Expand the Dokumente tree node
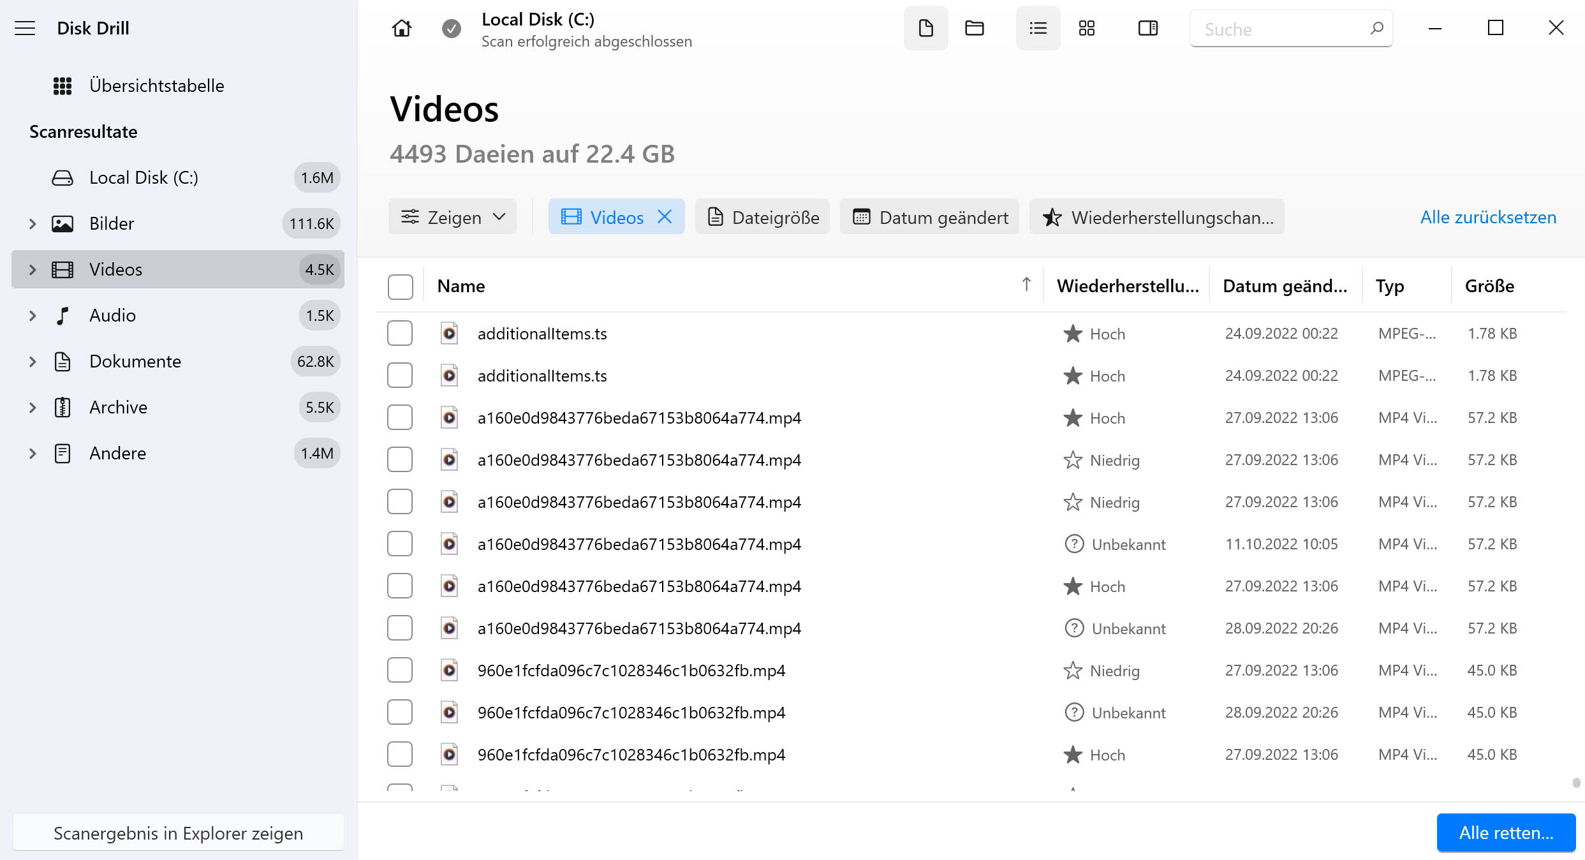 click(33, 361)
